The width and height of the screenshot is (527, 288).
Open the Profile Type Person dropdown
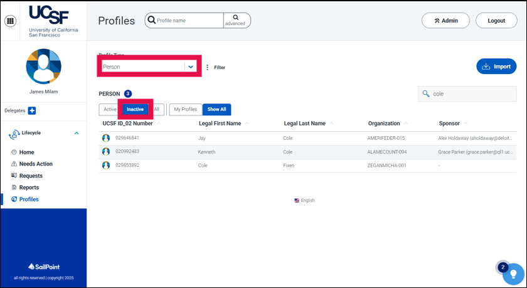point(149,67)
